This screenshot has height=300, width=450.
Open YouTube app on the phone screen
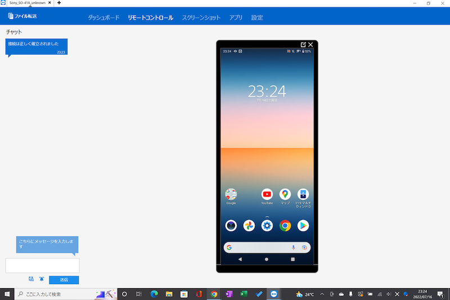[267, 194]
